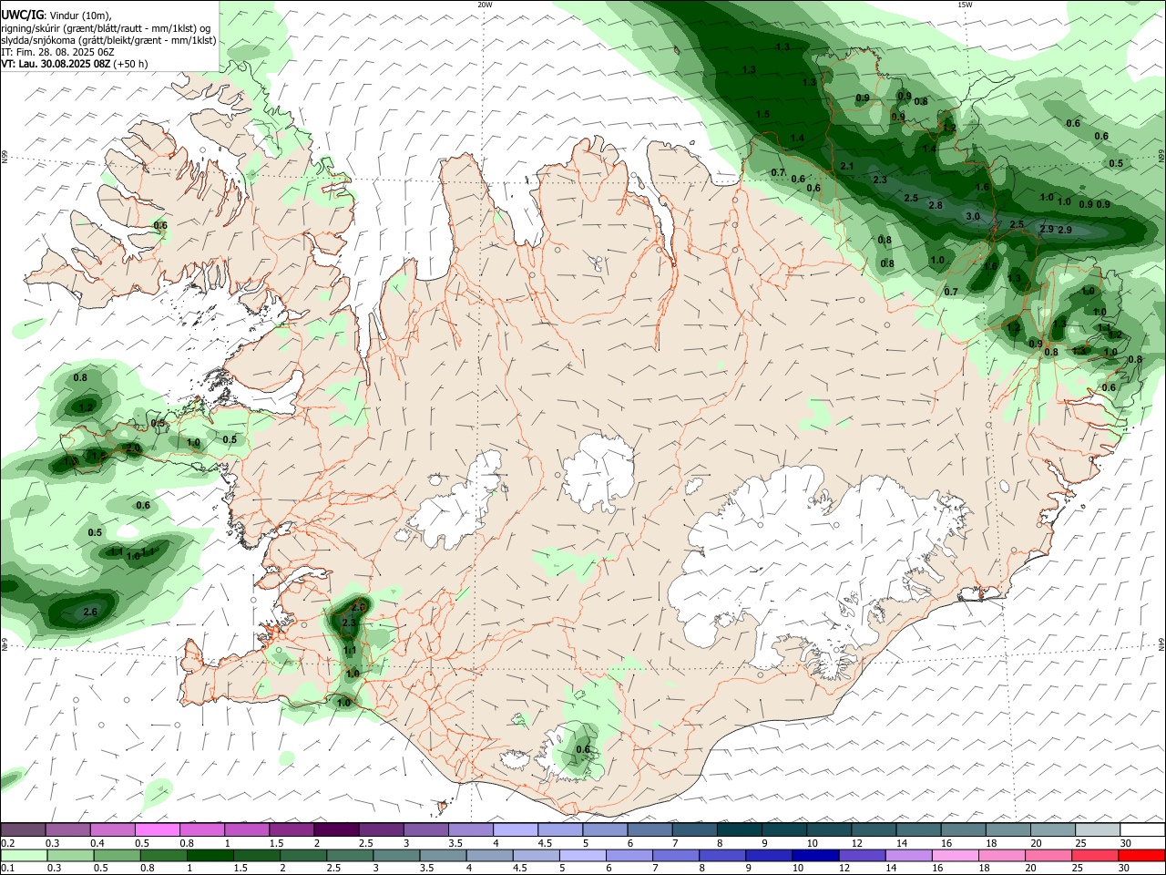Click the 3.0 peak precipitation value
This screenshot has height=875, width=1166.
[973, 216]
